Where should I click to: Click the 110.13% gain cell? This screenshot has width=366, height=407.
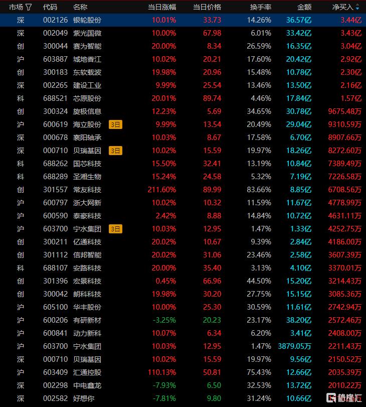(x=162, y=372)
